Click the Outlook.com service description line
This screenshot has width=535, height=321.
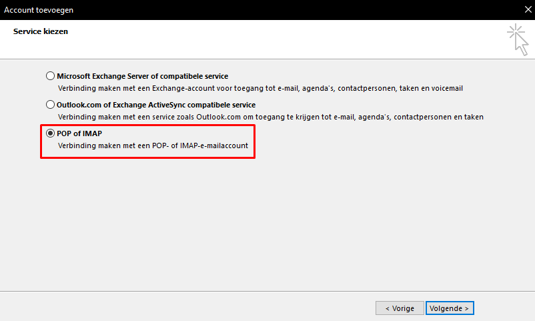point(270,117)
